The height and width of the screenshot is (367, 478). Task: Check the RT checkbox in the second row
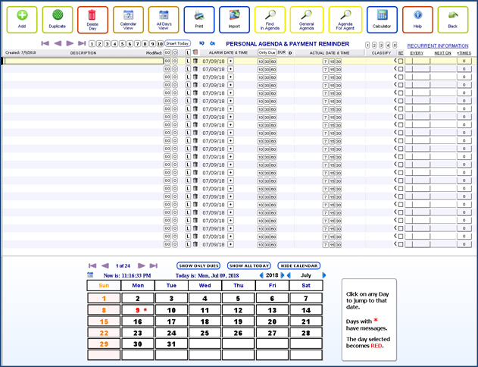(401, 69)
